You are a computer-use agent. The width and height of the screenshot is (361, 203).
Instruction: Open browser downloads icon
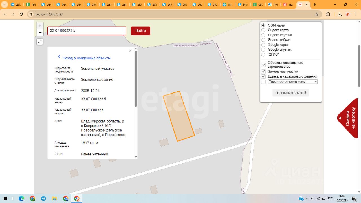[340, 14]
